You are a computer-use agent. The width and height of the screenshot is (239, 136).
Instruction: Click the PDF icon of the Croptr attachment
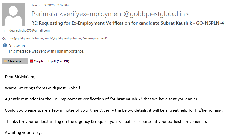31,61
